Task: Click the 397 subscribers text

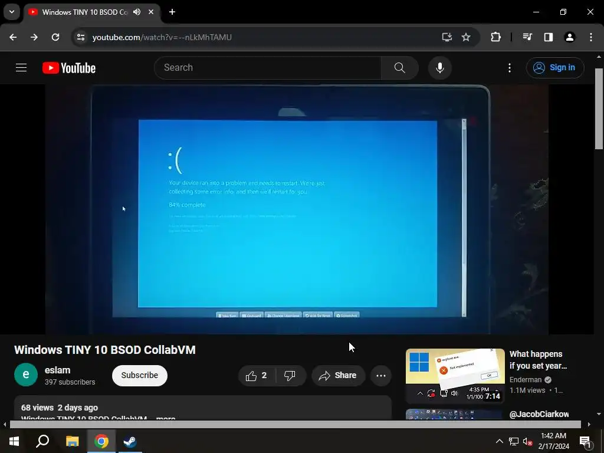Action: click(70, 382)
